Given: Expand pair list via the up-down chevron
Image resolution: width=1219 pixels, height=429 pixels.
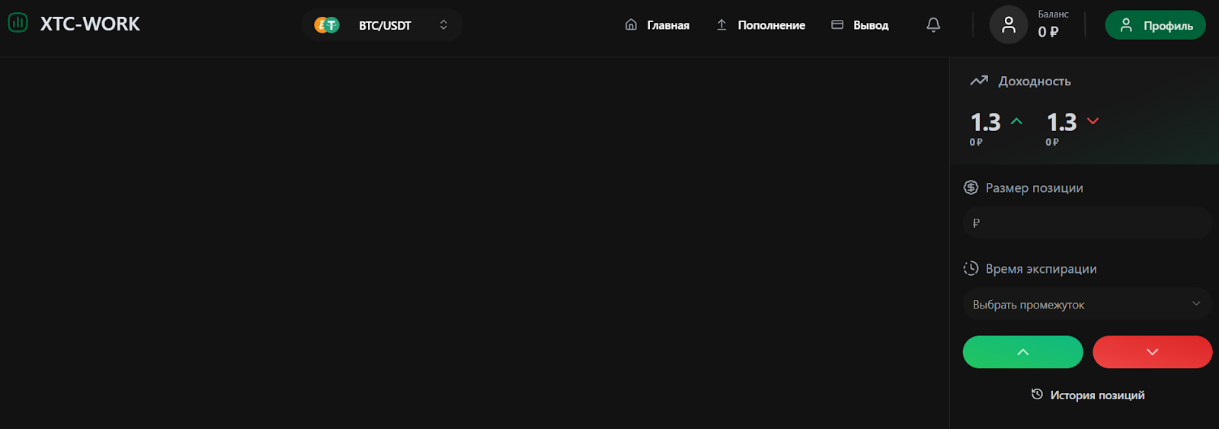Looking at the screenshot, I should [443, 25].
